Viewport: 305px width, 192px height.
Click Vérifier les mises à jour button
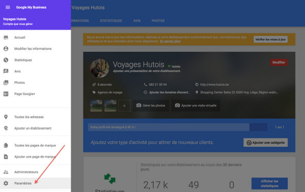coord(270,40)
